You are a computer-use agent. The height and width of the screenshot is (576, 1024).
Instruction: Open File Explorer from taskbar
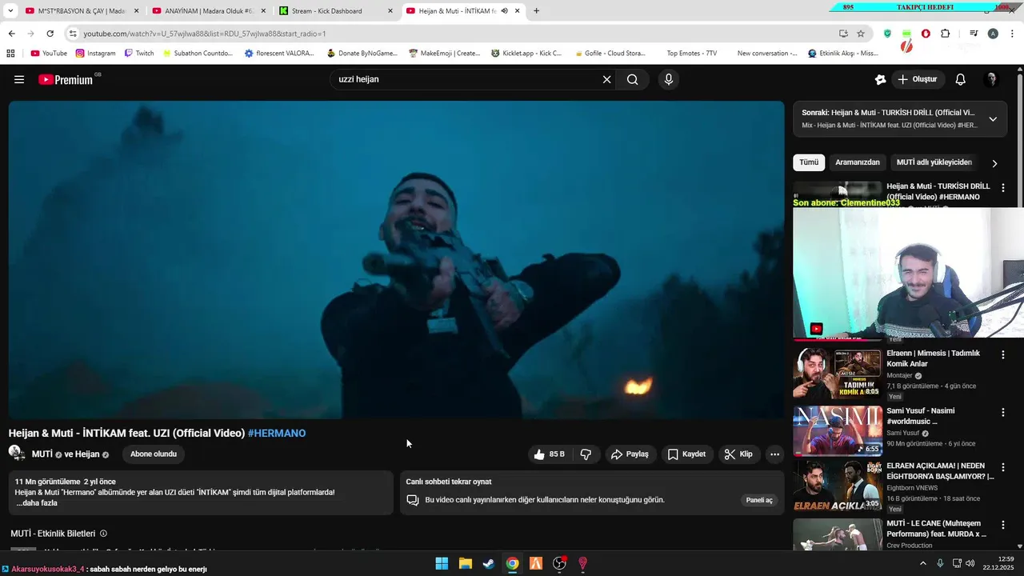point(465,563)
